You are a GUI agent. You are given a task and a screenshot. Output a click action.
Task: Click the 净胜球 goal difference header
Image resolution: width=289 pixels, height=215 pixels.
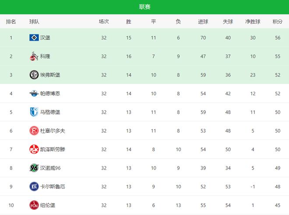pos(253,21)
